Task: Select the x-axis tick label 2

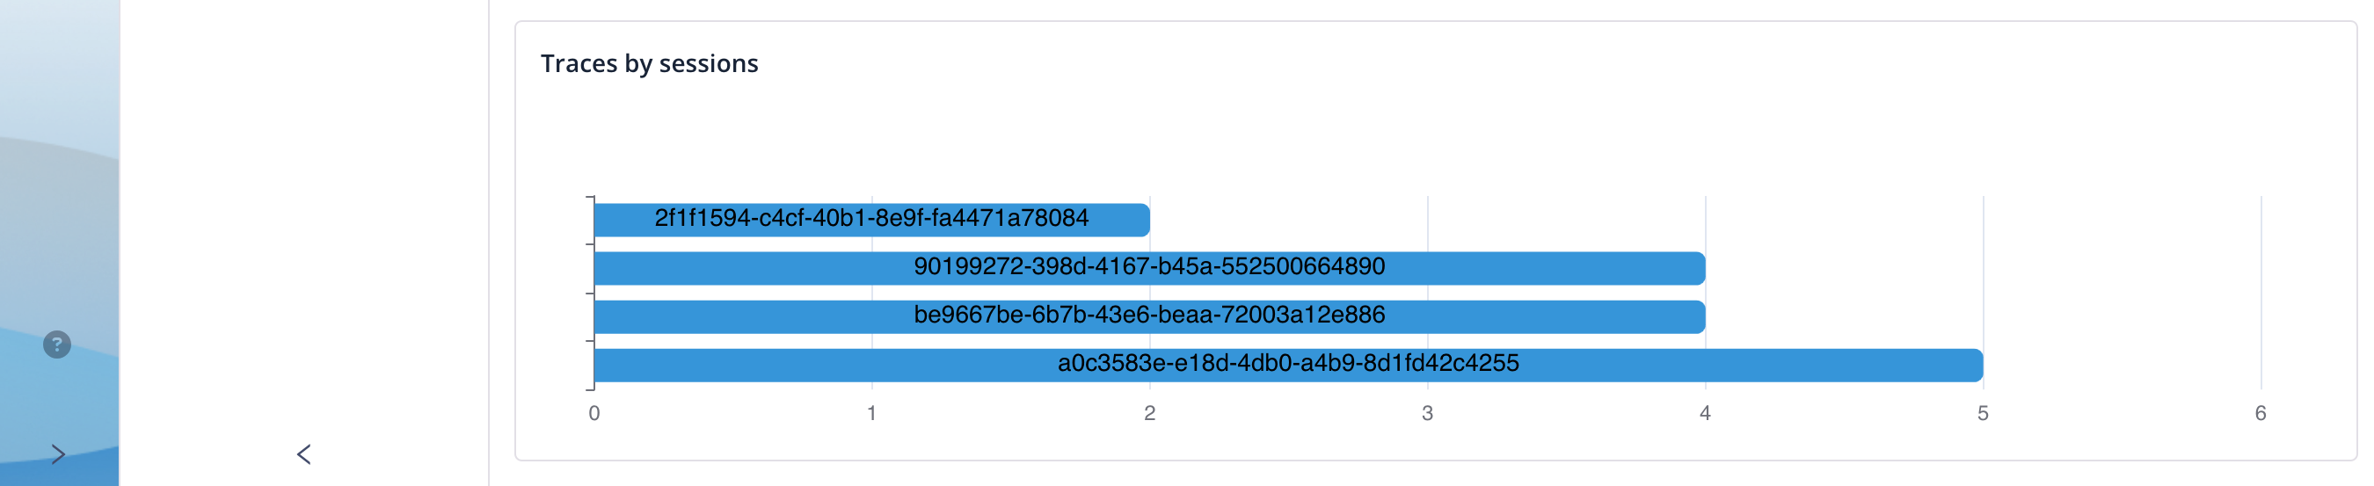Action: coord(1149,413)
